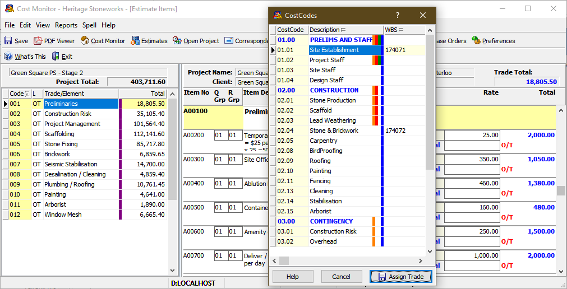
Task: Open Estimates from the toolbar
Action: (x=135, y=41)
